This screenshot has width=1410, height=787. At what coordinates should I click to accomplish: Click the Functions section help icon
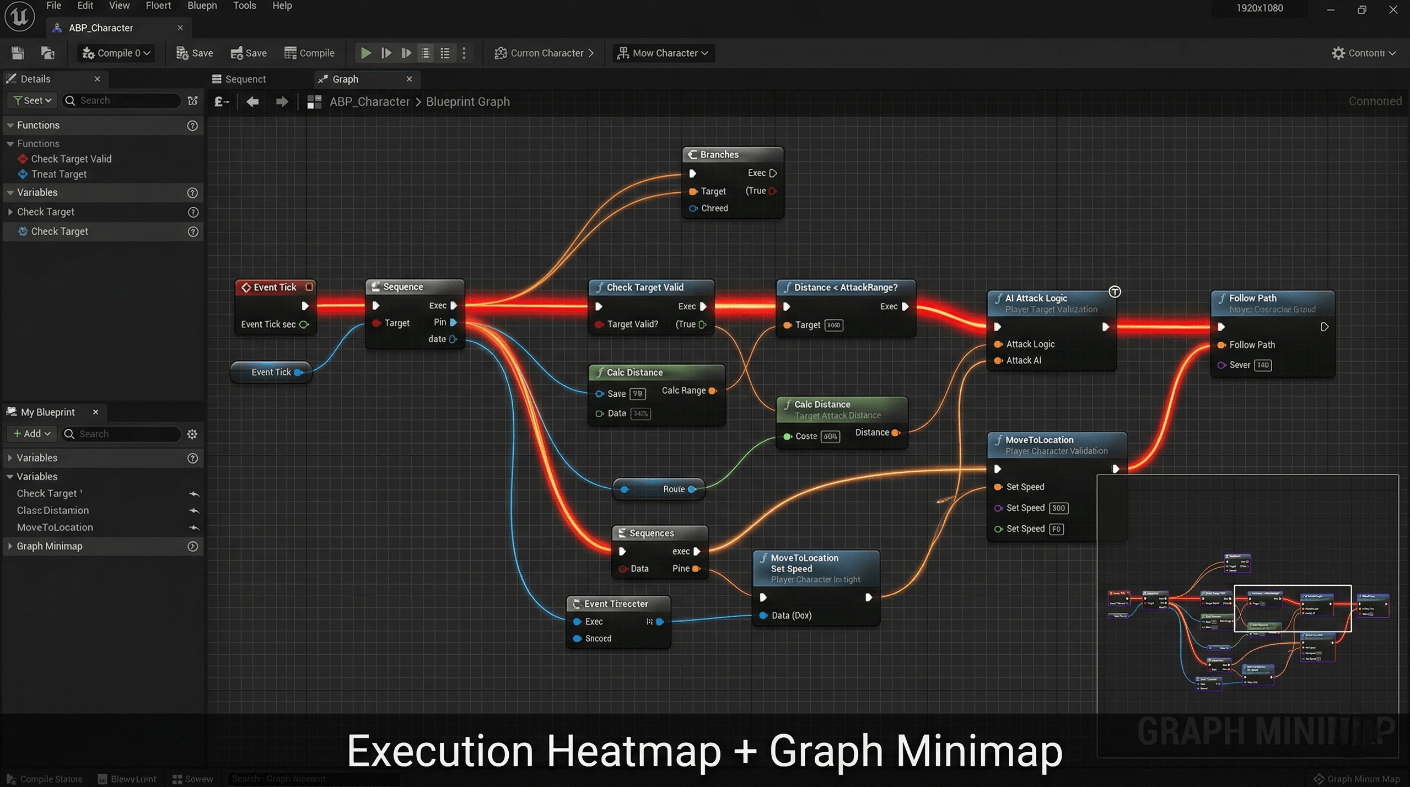(x=192, y=126)
